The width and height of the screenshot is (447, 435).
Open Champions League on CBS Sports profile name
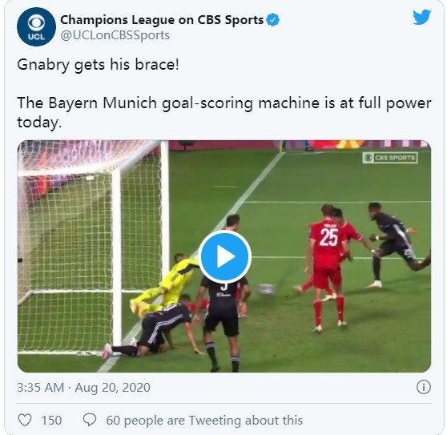pyautogui.click(x=162, y=20)
